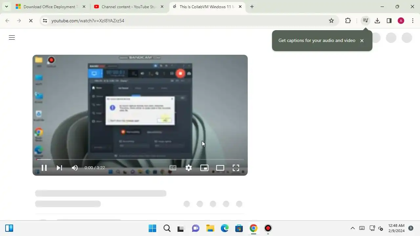
Task: Open the video settings gear
Action: click(x=189, y=168)
